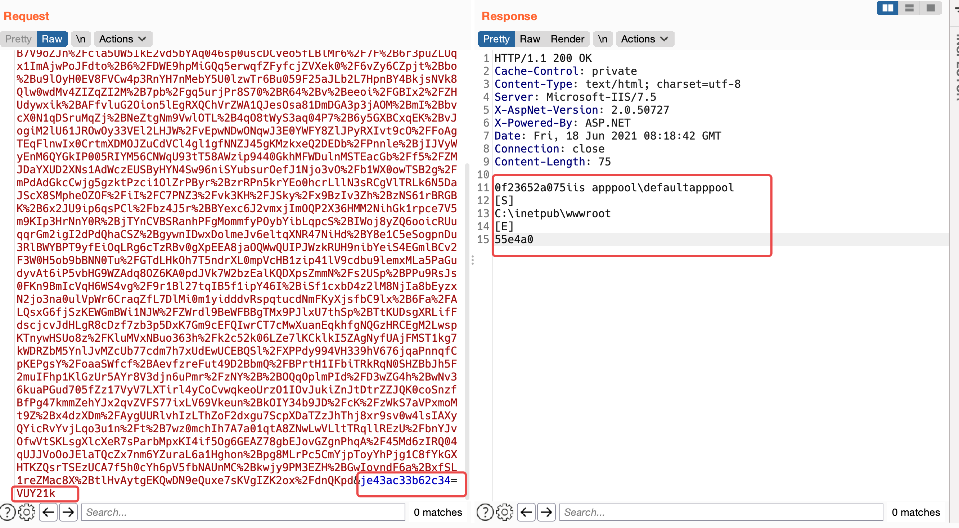Click the je43ac33b62c34 parameter name
Viewport: 959px width, 528px height.
pyautogui.click(x=405, y=480)
